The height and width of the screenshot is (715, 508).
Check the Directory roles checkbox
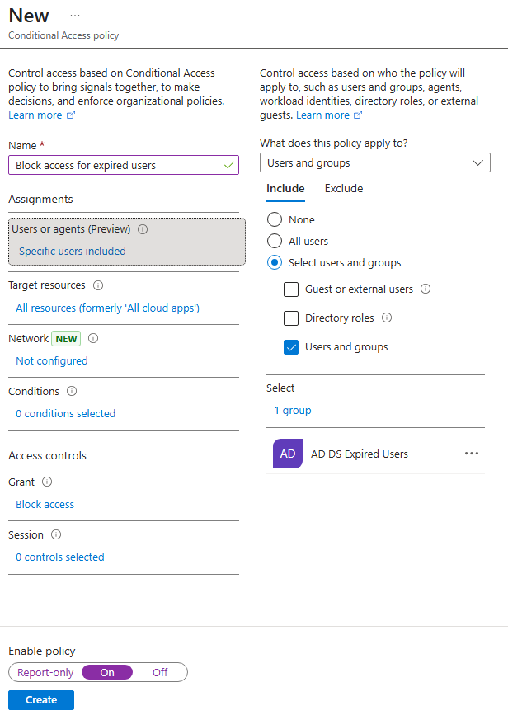coord(290,318)
